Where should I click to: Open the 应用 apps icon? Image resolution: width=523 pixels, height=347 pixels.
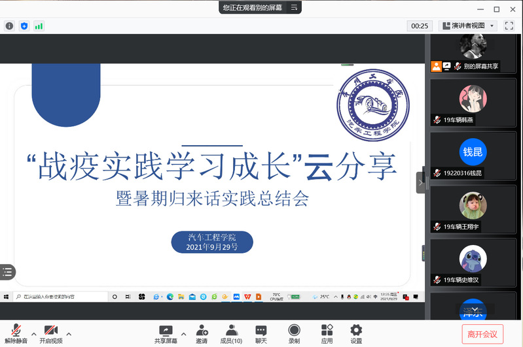click(327, 333)
